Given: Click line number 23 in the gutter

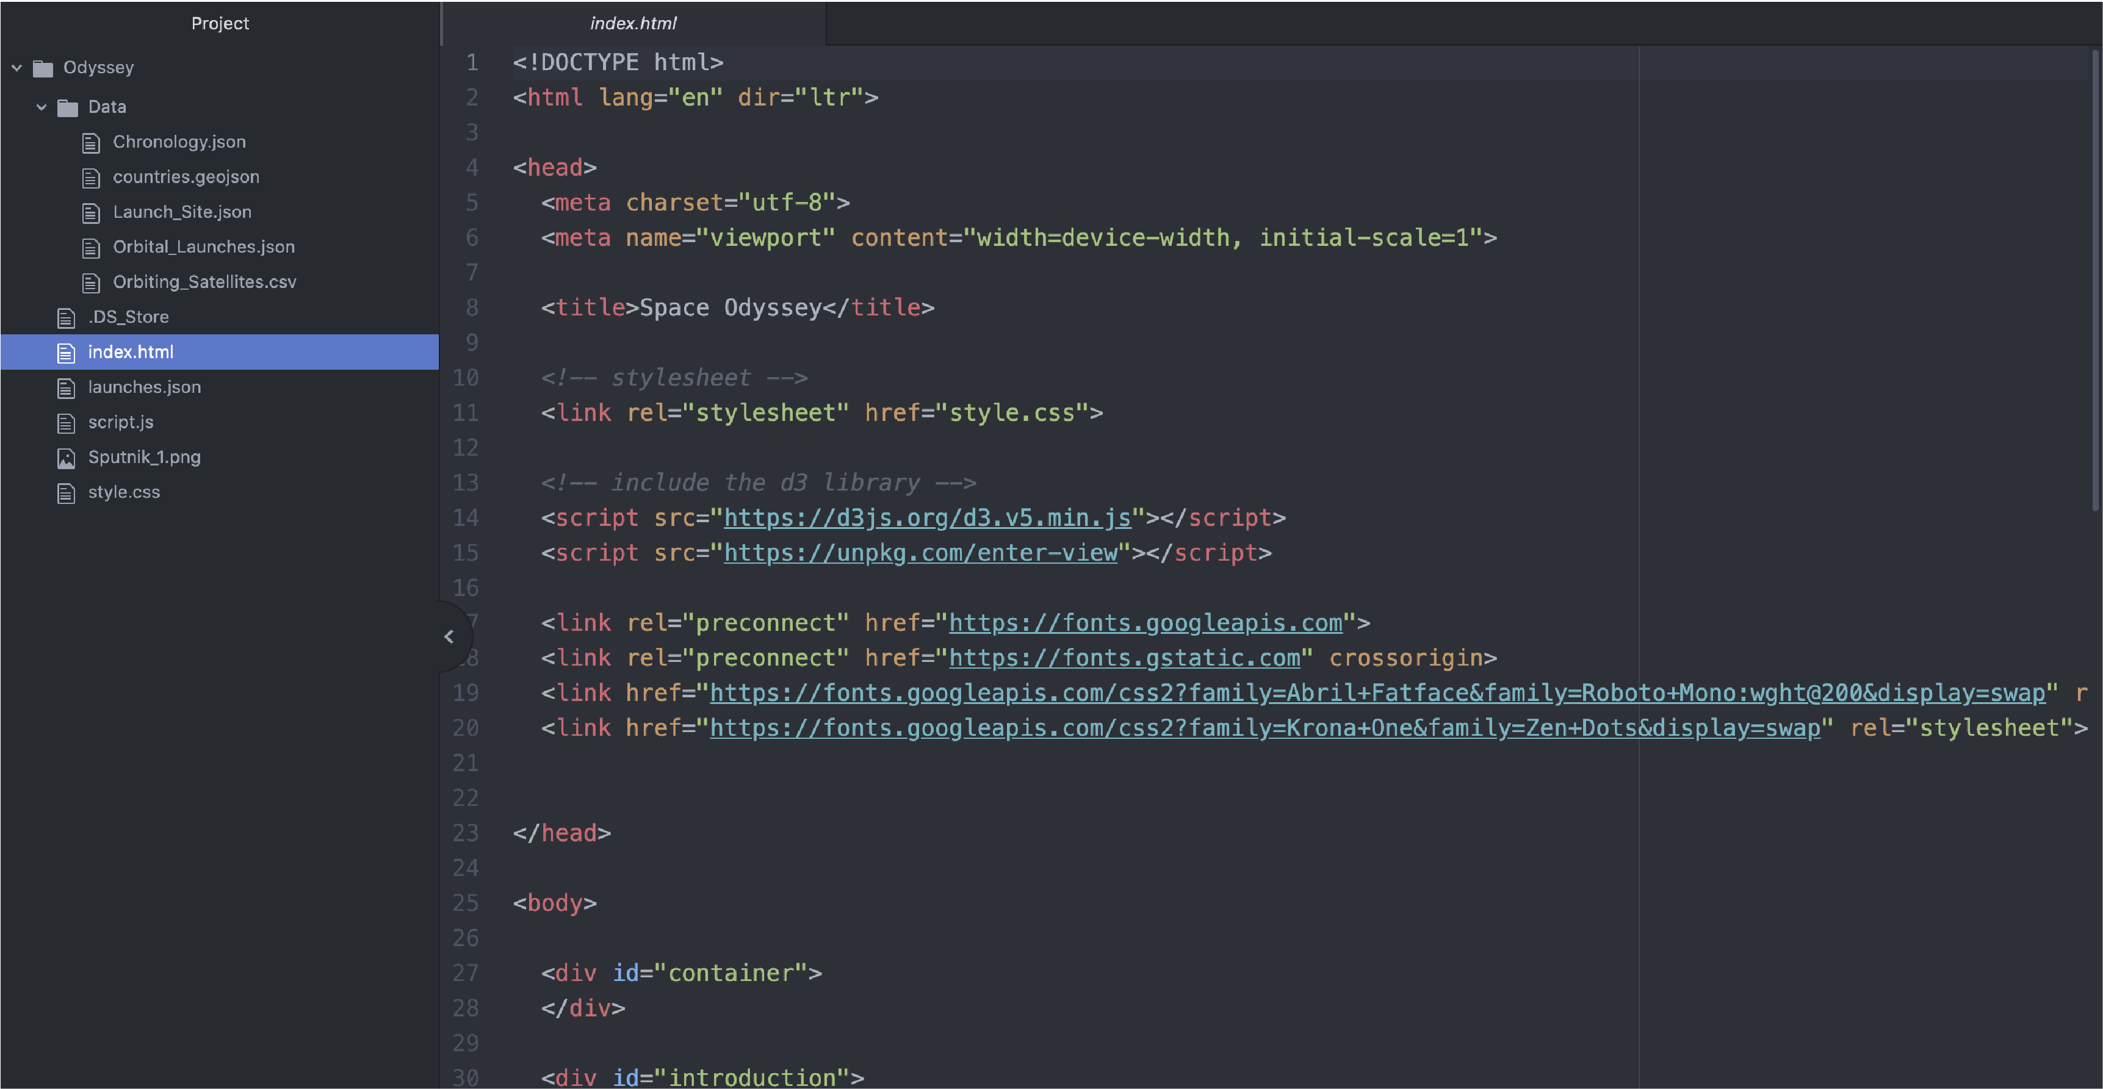Looking at the screenshot, I should point(466,833).
